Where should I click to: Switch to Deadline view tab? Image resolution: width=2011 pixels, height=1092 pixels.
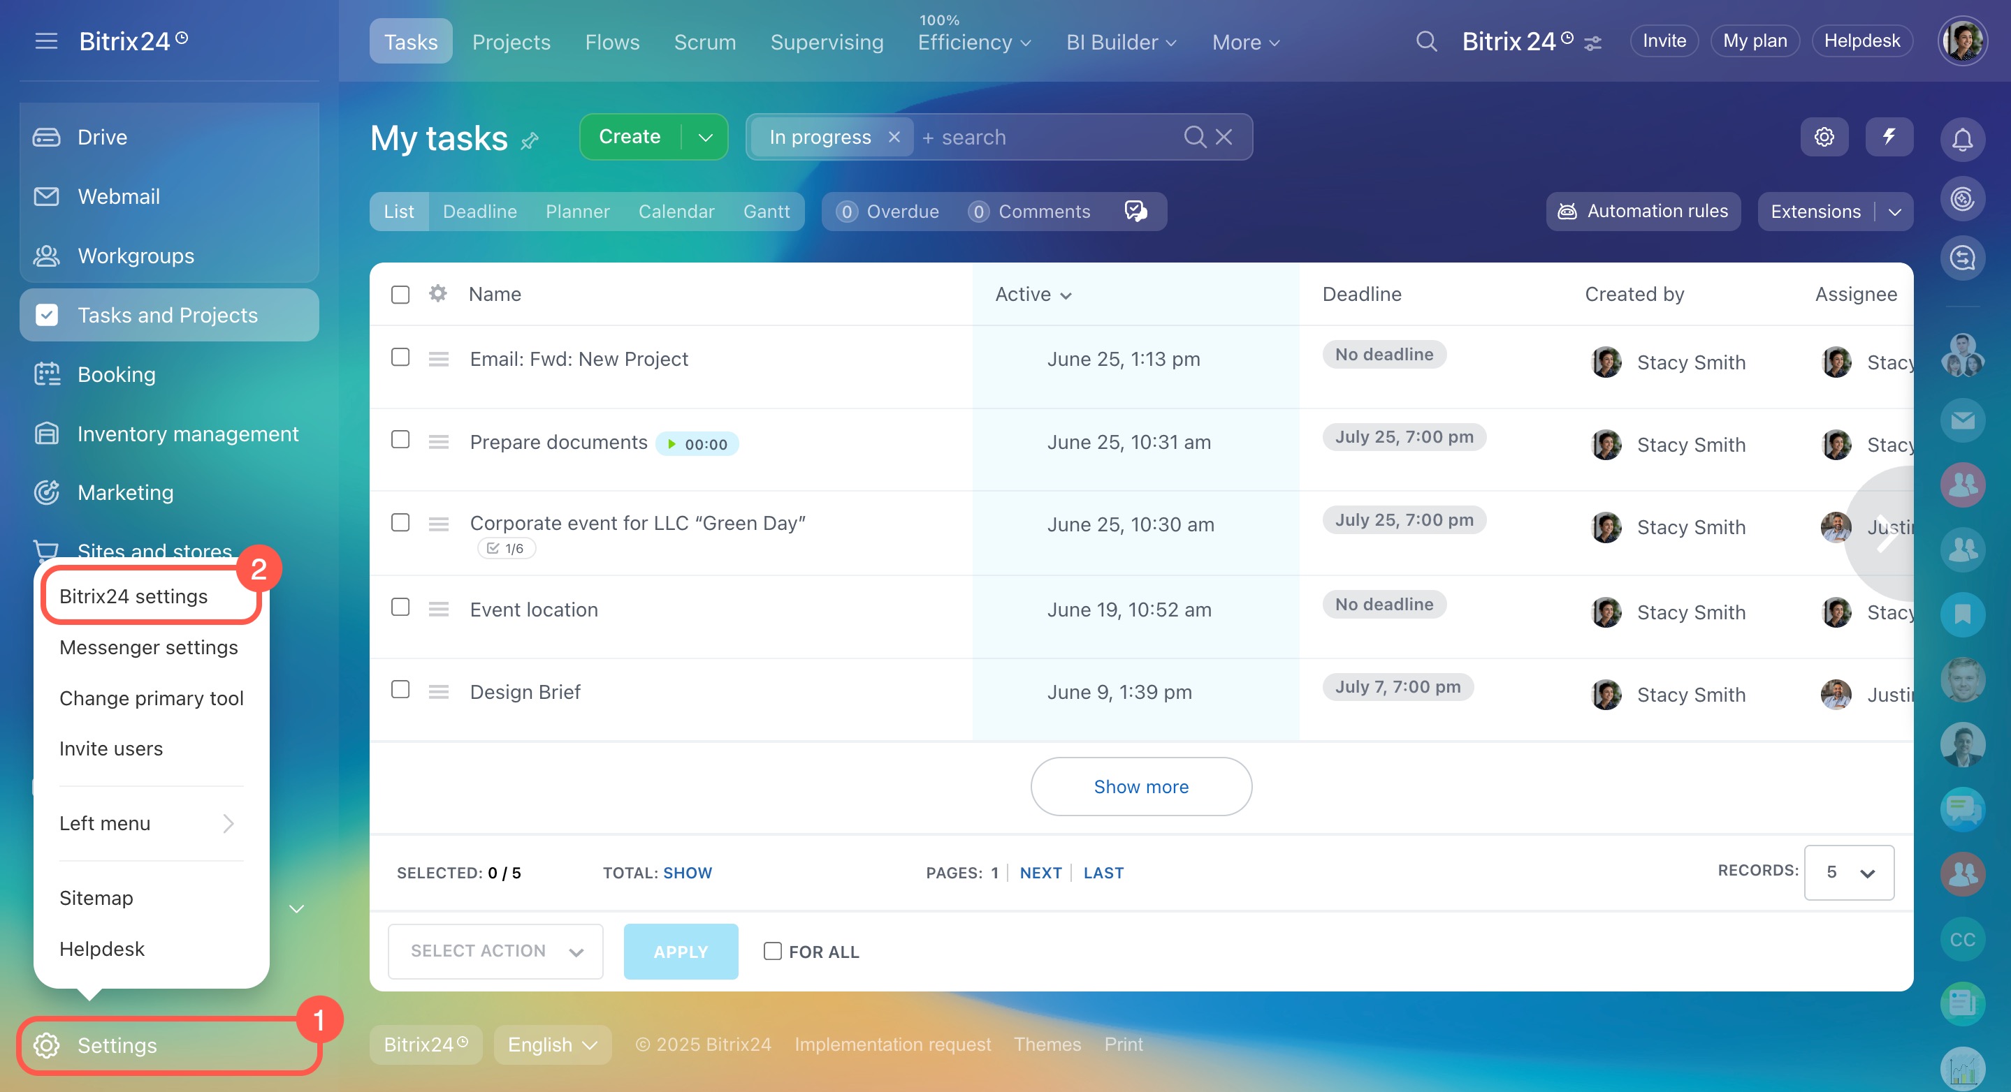pos(479,212)
